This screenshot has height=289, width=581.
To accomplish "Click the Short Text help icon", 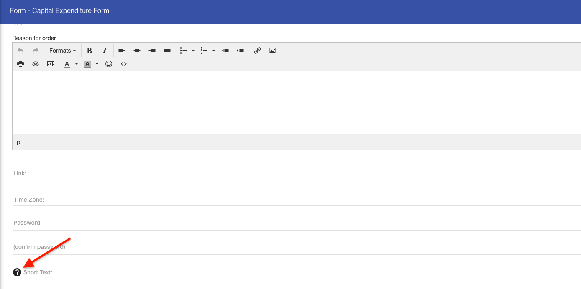I will [17, 272].
